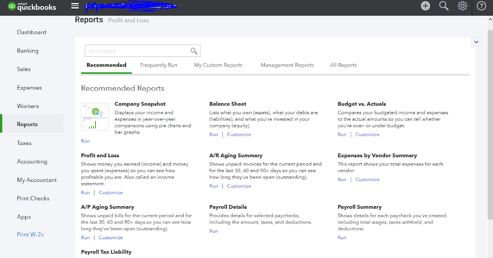Click the QuickBooks logo
The image size is (493, 258).
tap(32, 7)
